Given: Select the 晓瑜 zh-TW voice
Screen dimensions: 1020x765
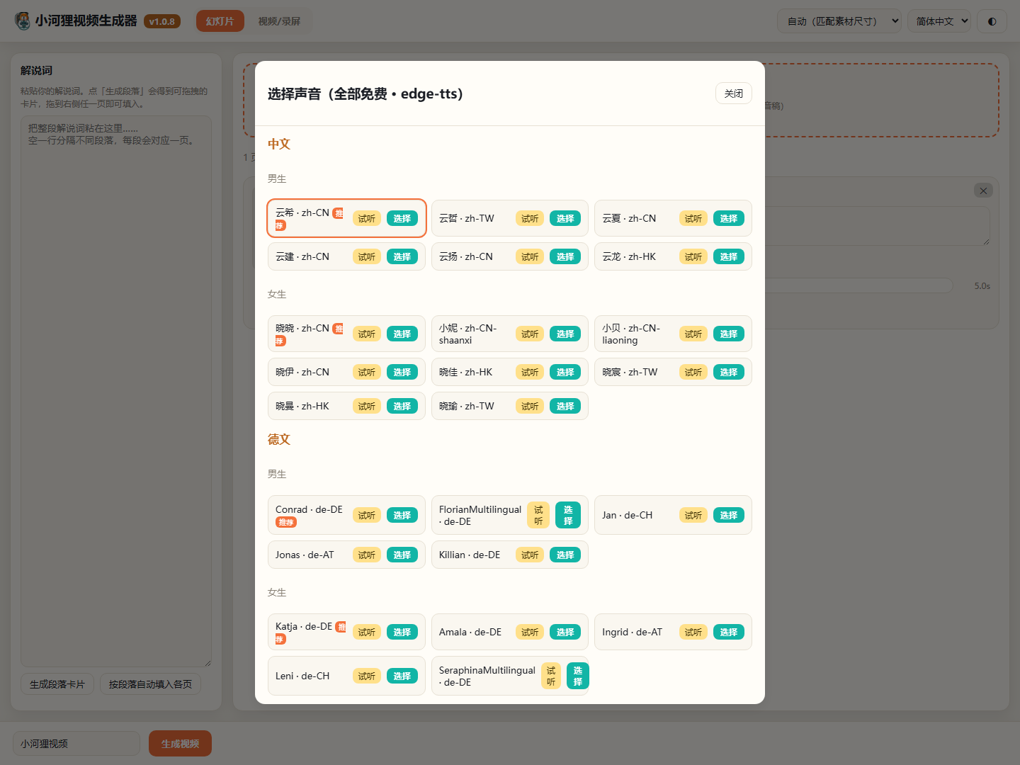Looking at the screenshot, I should [x=565, y=407].
